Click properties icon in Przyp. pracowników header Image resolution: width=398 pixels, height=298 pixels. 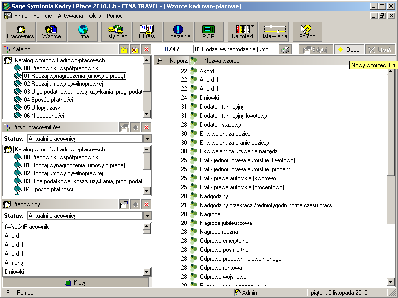[x=124, y=127]
